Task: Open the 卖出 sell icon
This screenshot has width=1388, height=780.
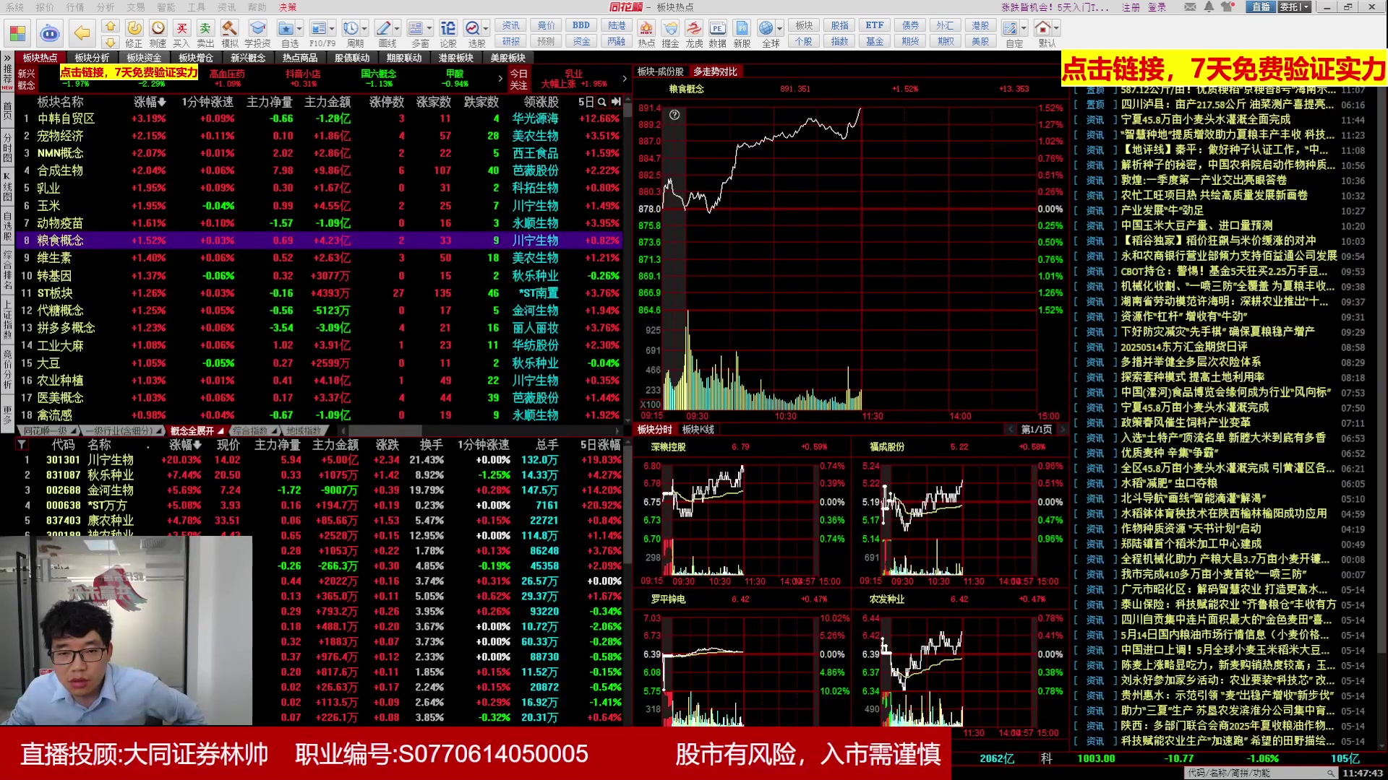Action: (x=205, y=30)
